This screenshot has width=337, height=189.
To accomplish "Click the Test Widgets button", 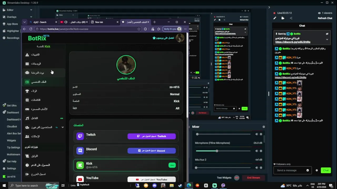I will (224, 178).
